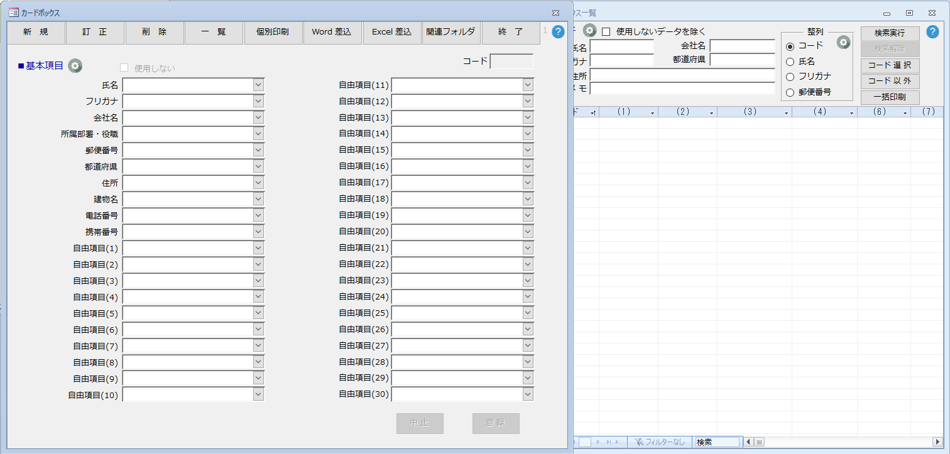Expand the 自由項目(30) dropdown
The width and height of the screenshot is (950, 454).
tap(528, 394)
